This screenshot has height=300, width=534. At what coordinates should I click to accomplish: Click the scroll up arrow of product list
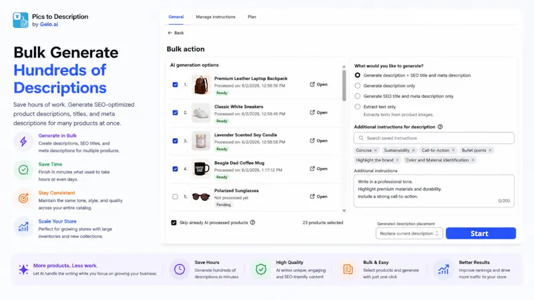[x=344, y=67]
